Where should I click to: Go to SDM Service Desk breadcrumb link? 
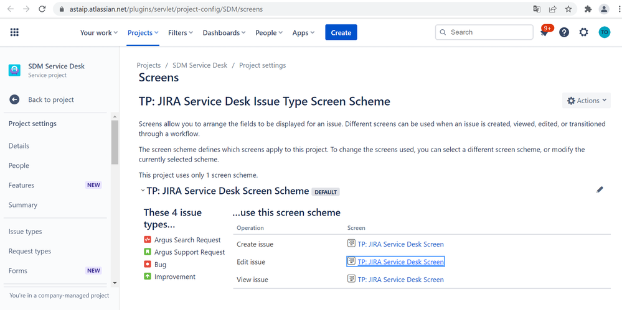[200, 65]
